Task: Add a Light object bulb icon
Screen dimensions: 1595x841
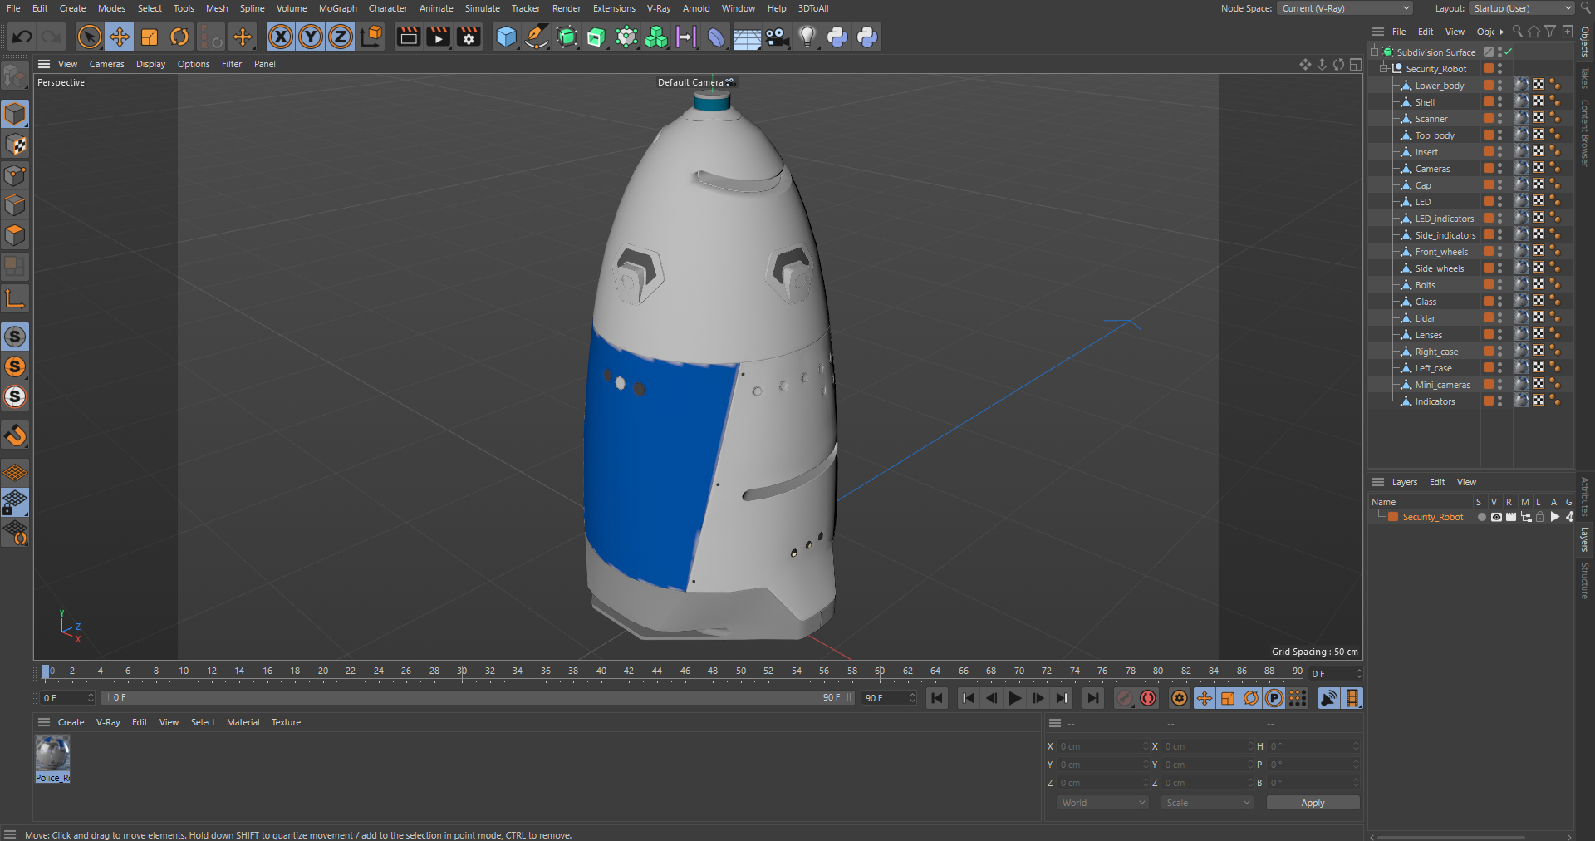Action: pos(807,37)
